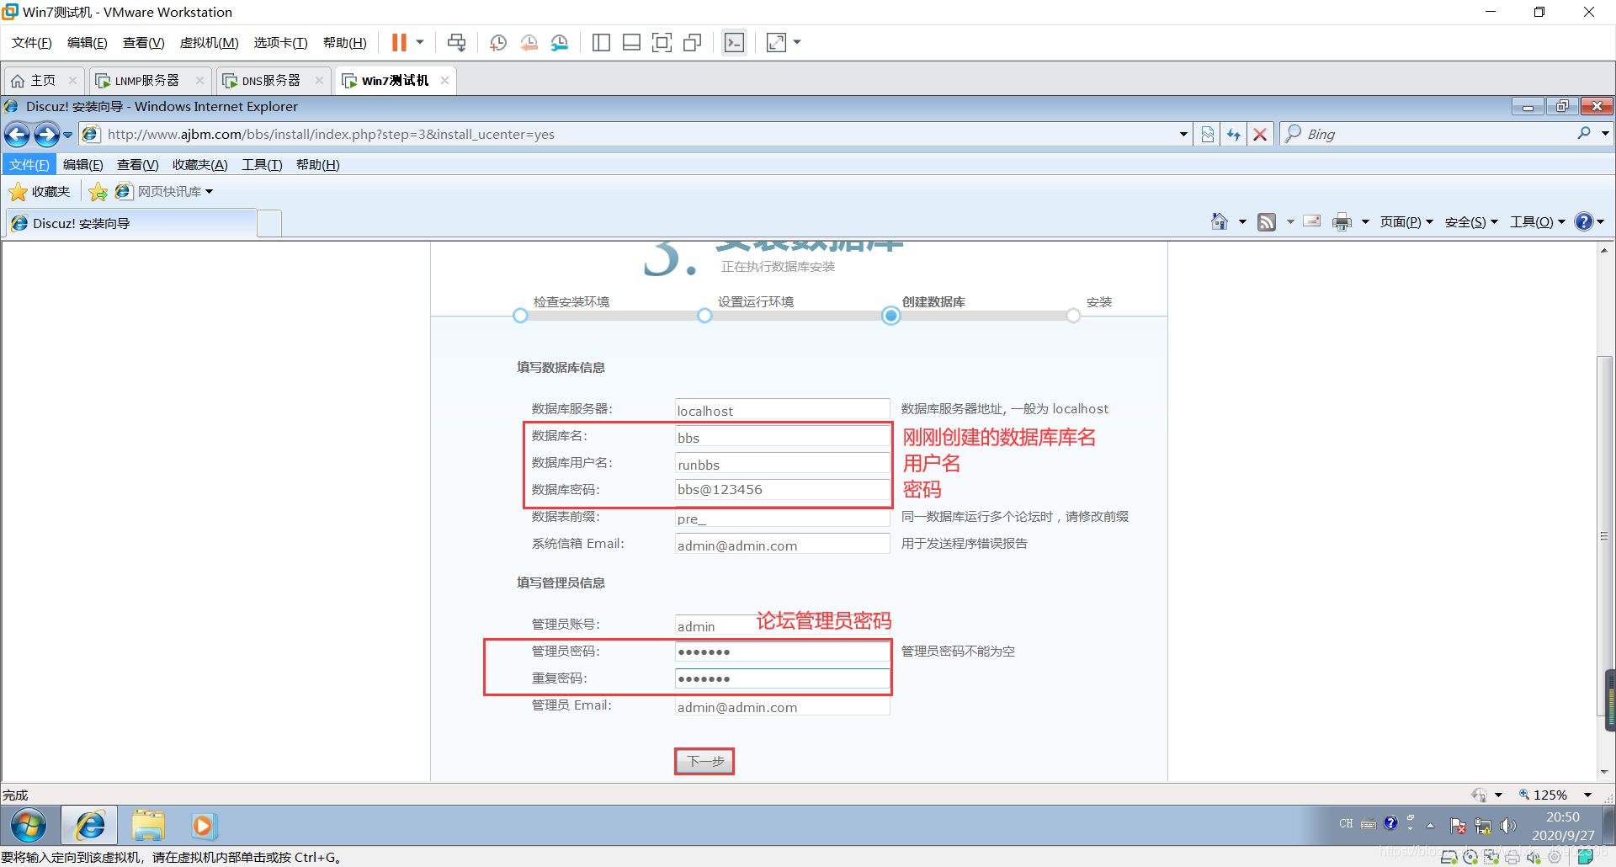Click the 数据库名 field containing bbs

[782, 437]
